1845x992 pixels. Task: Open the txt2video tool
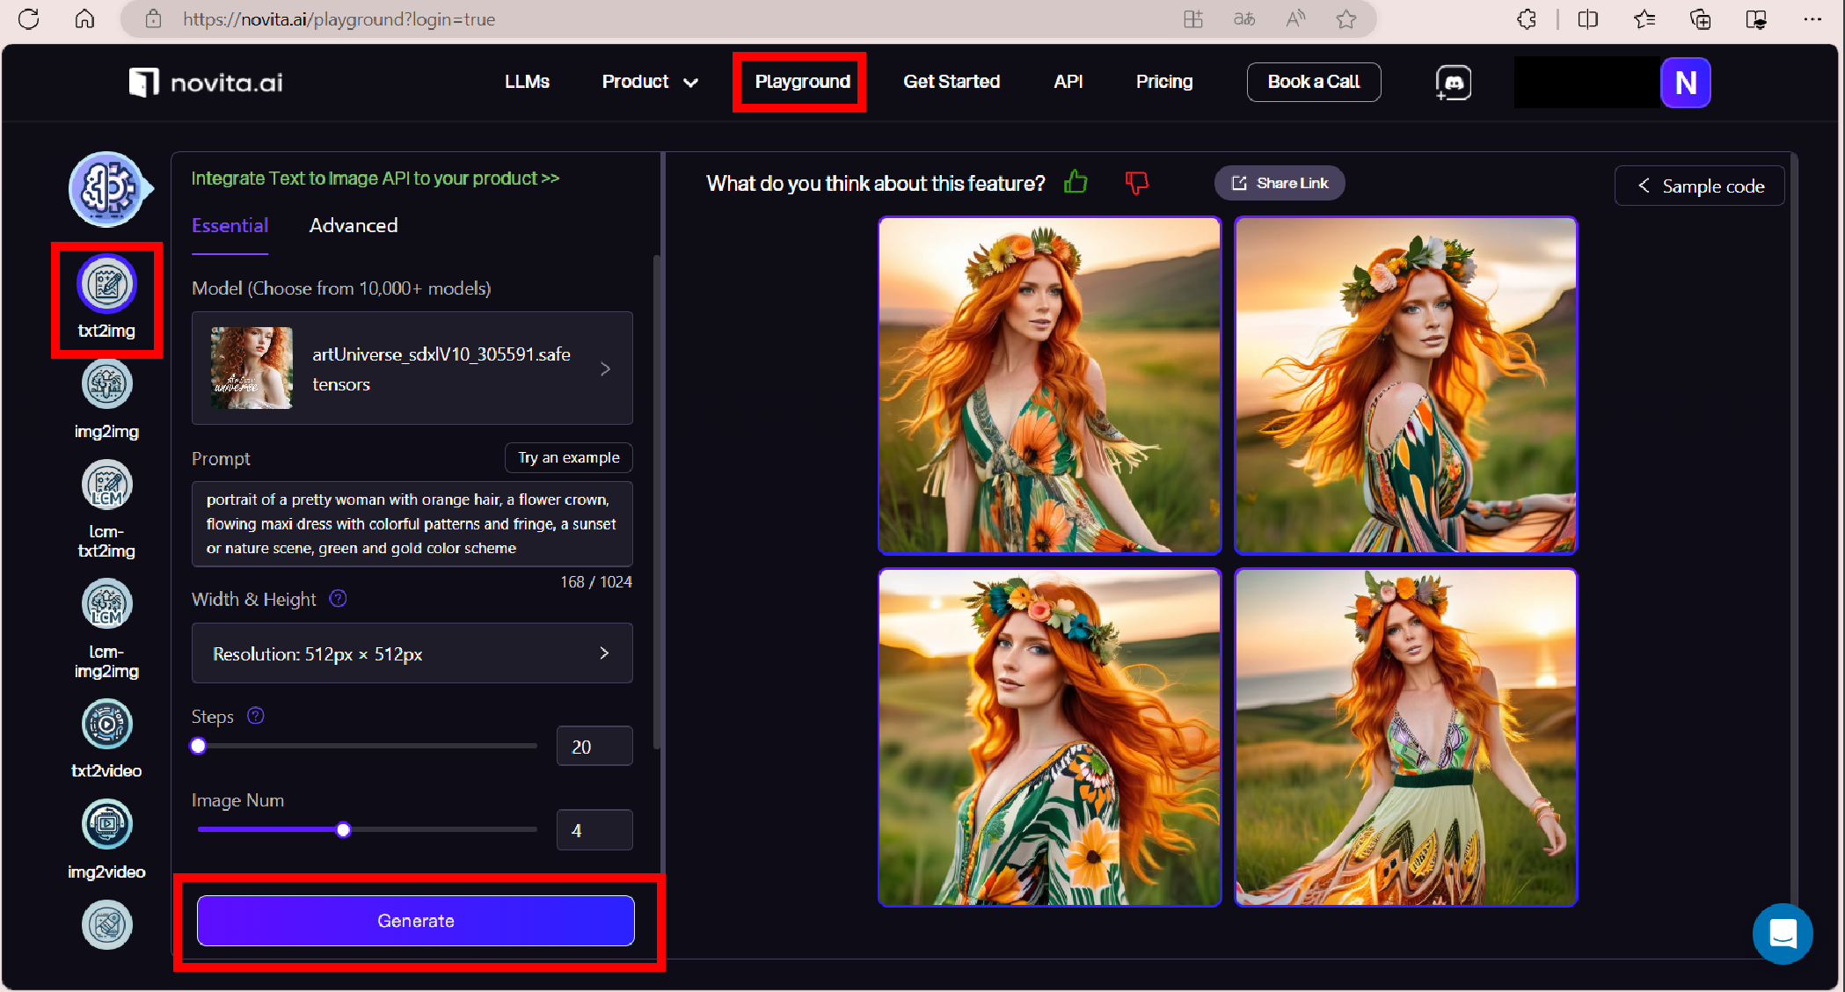click(x=106, y=725)
